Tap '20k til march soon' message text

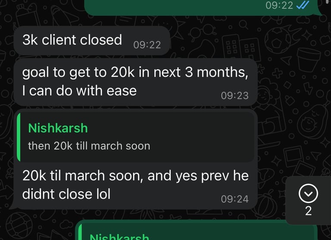tap(81, 176)
